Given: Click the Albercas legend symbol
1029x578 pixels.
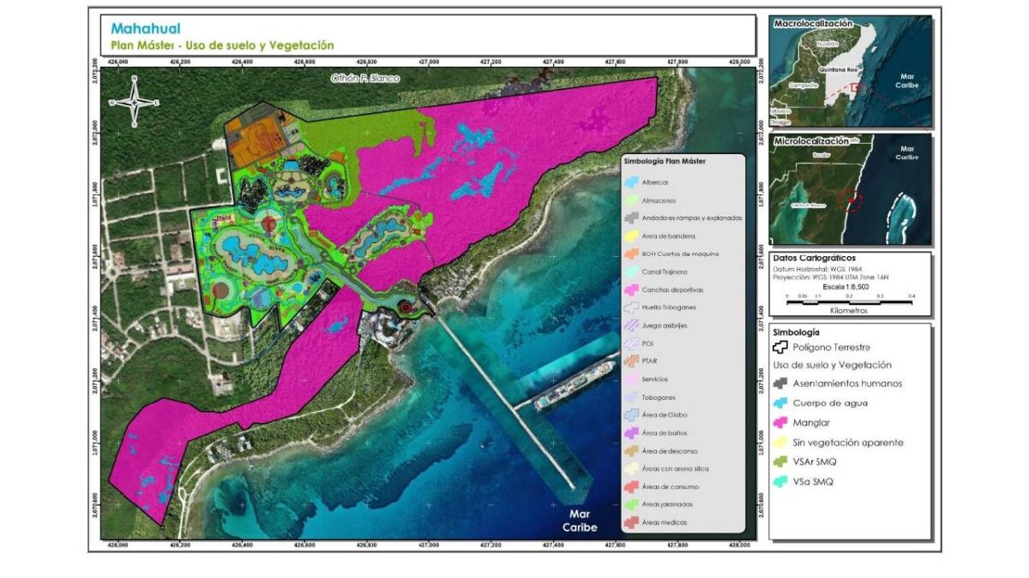Looking at the screenshot, I should click(x=631, y=182).
